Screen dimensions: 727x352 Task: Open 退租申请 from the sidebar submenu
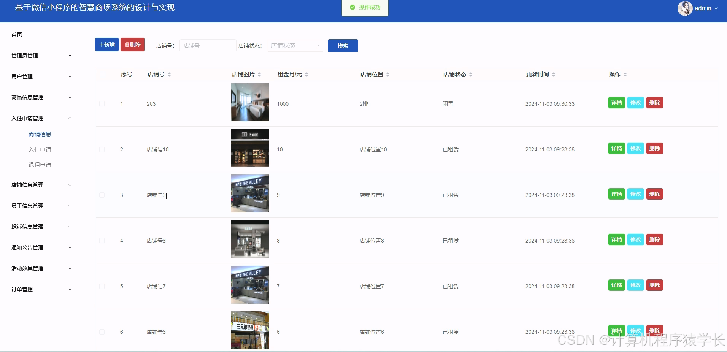pyautogui.click(x=40, y=165)
